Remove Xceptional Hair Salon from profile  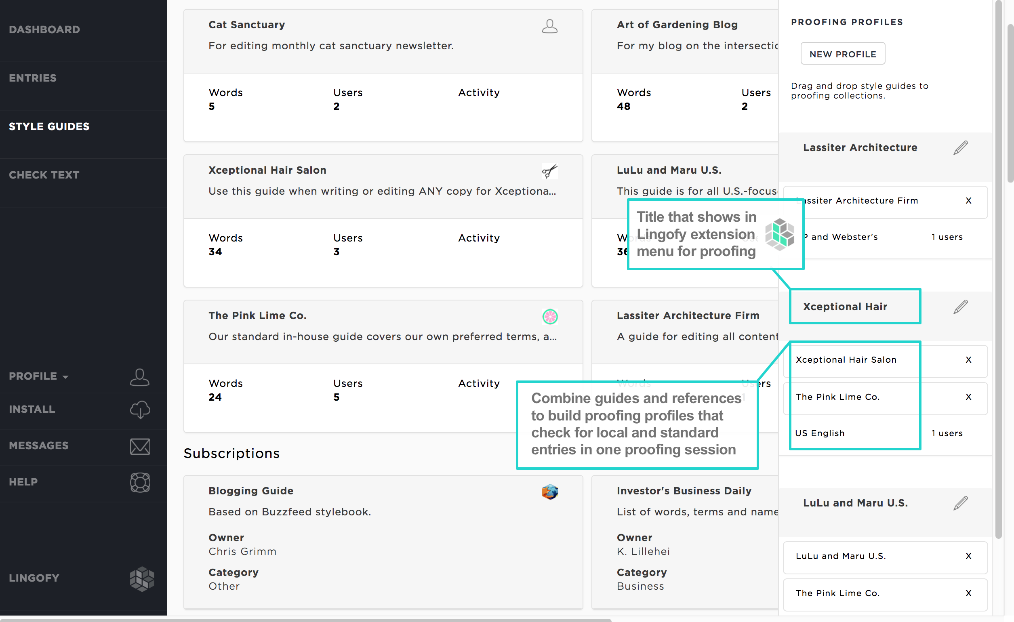pos(968,360)
